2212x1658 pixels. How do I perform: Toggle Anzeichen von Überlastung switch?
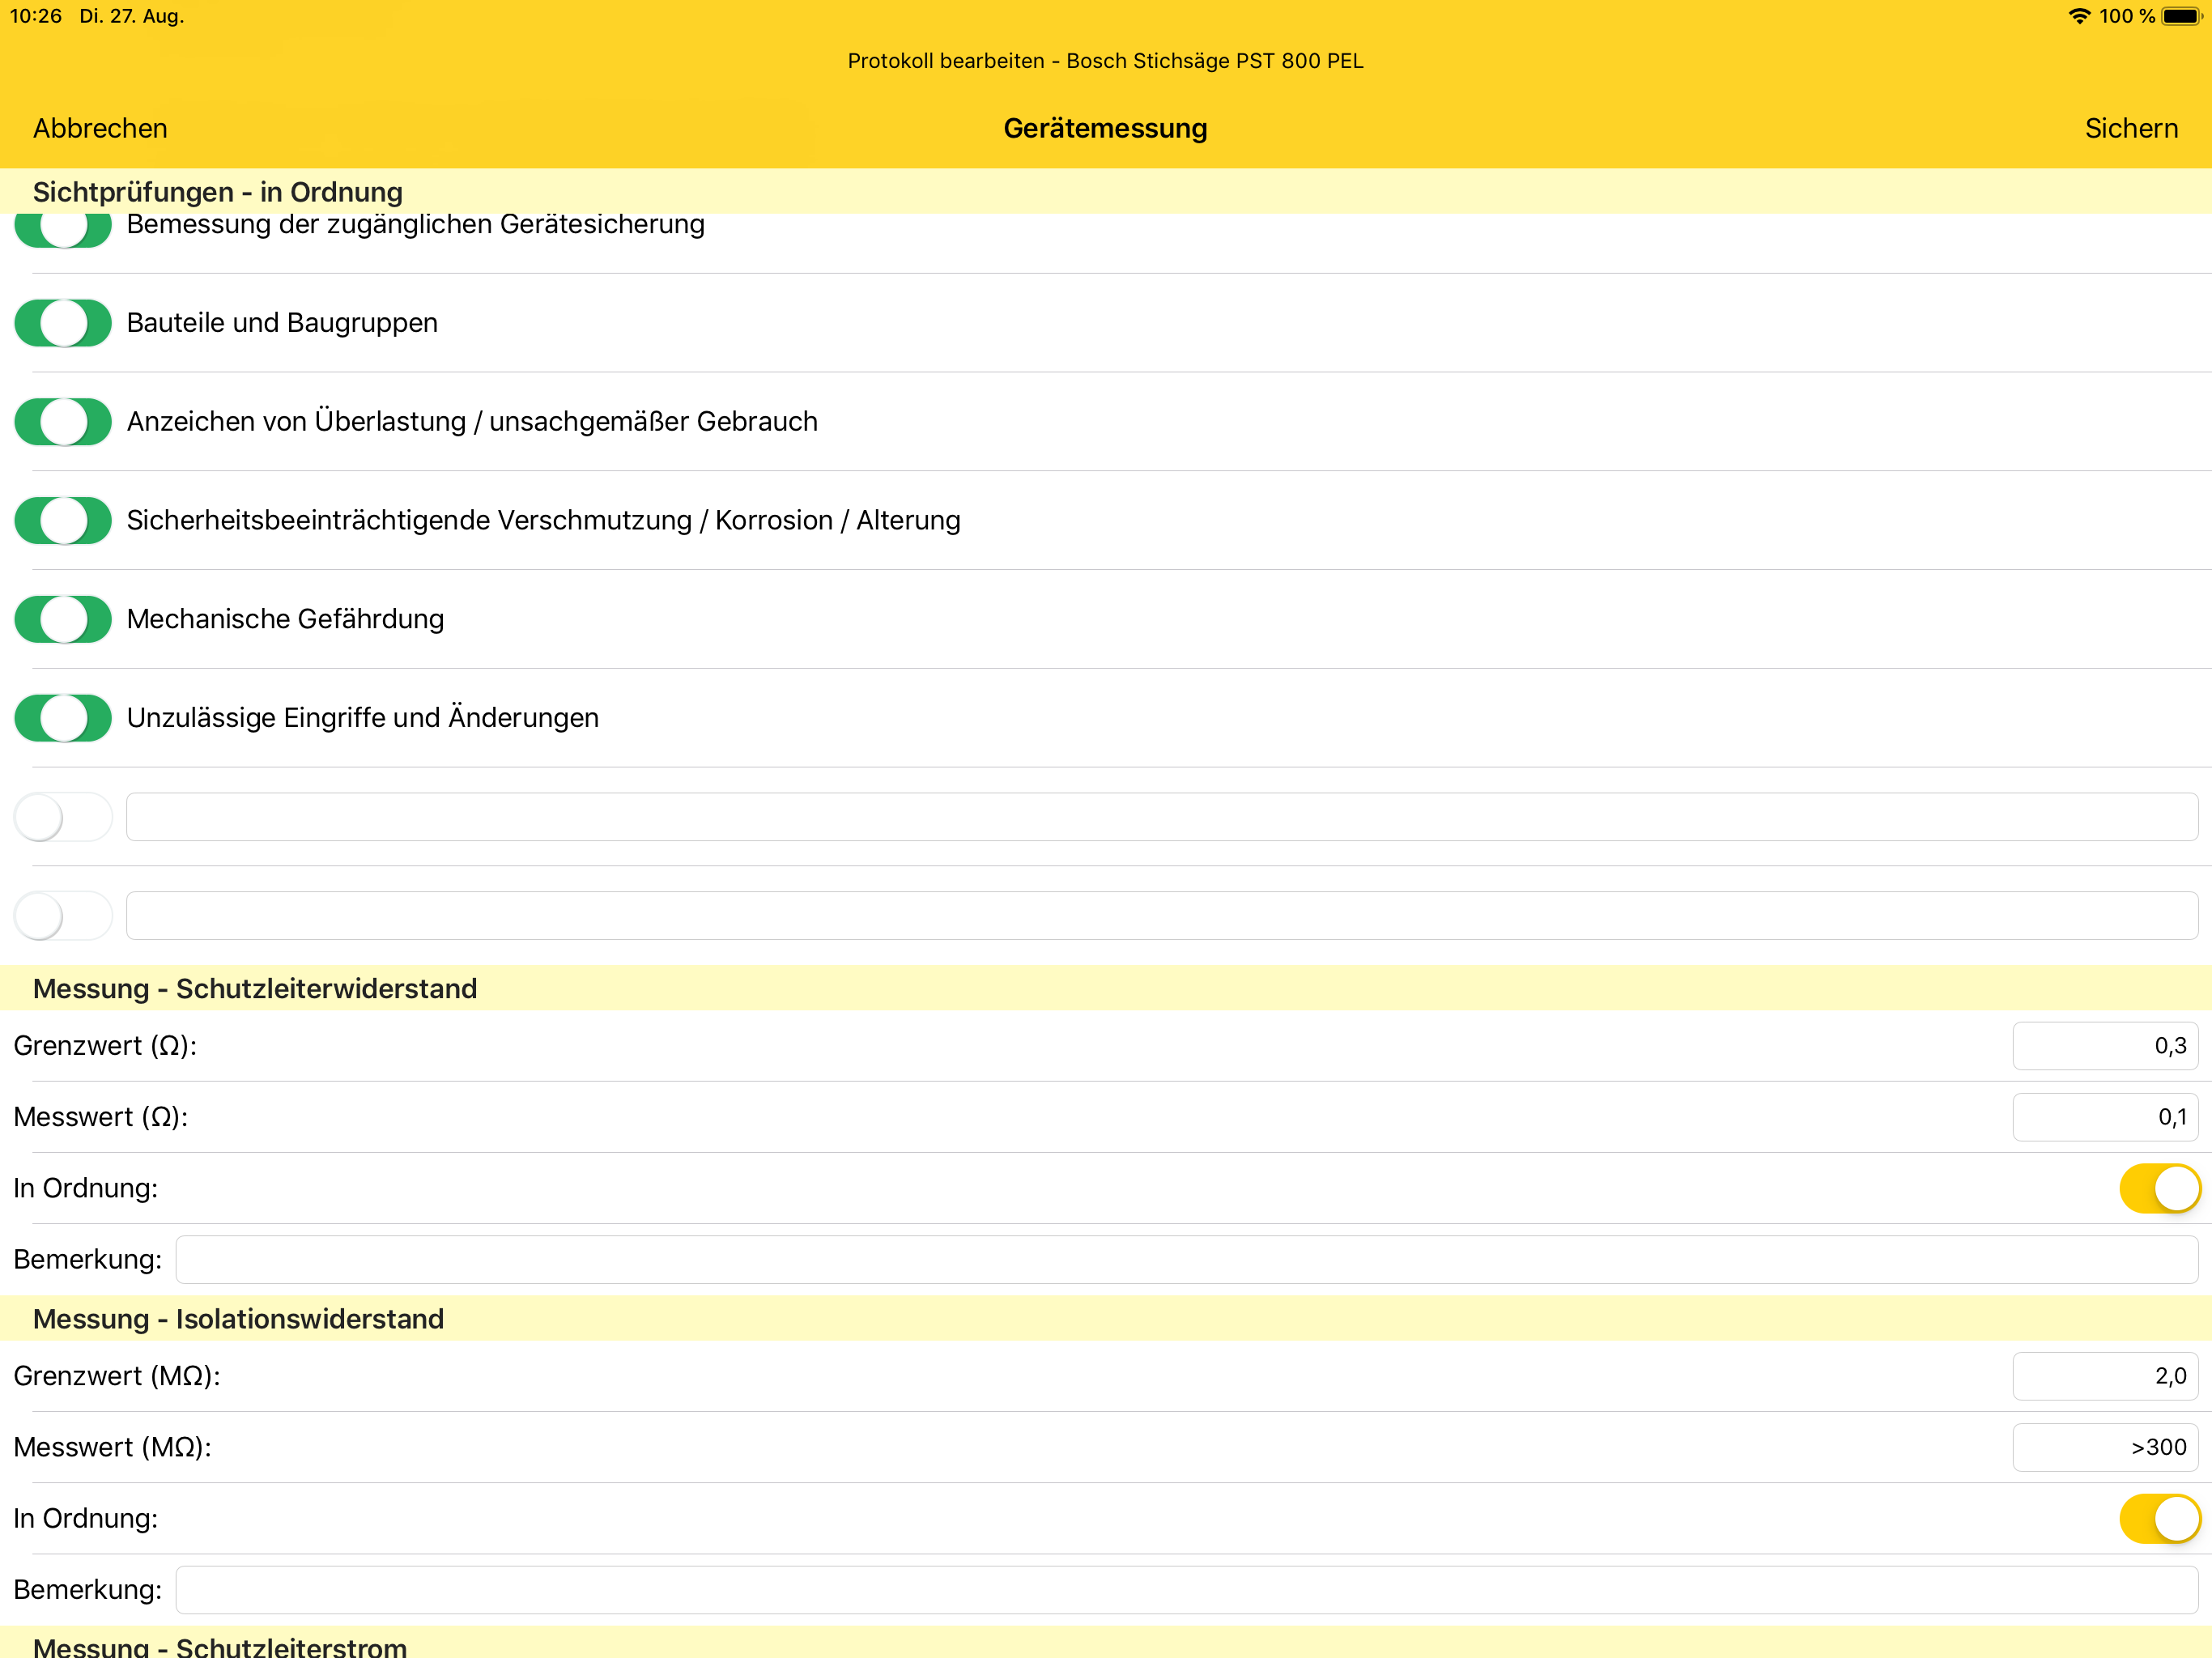click(x=63, y=422)
